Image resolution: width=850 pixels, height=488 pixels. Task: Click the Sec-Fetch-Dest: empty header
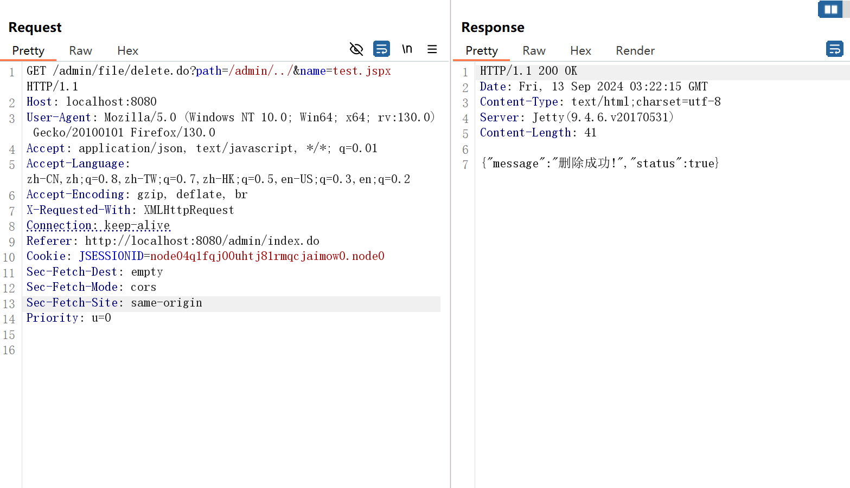click(x=95, y=272)
